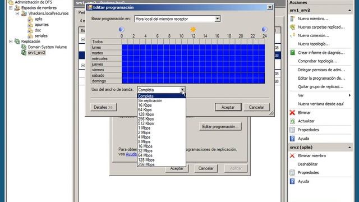
Task: Click the Ayuda icon under srv2 (aplis)
Action: 292,181
